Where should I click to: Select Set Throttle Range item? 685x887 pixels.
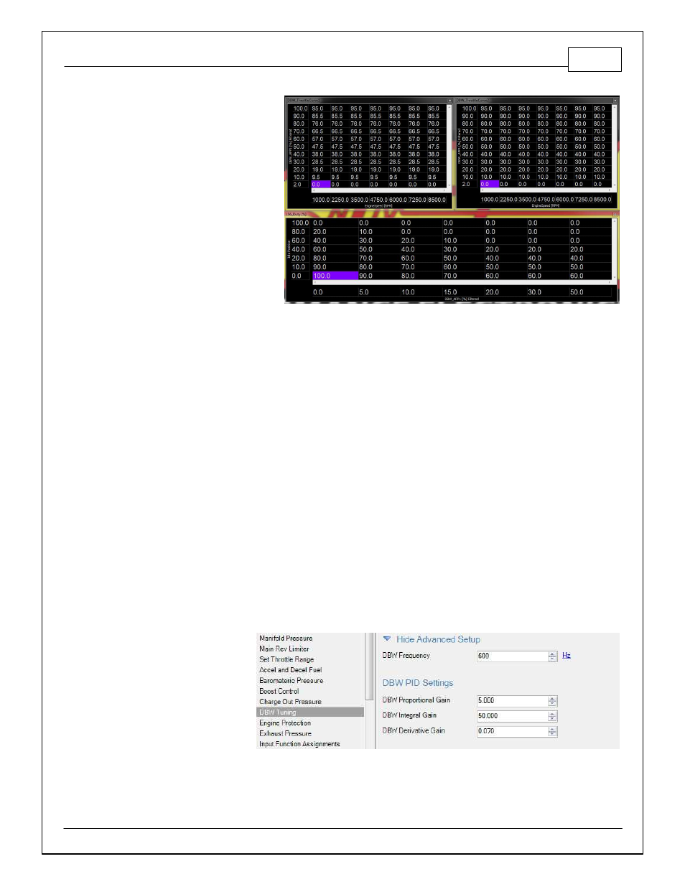tap(286, 659)
